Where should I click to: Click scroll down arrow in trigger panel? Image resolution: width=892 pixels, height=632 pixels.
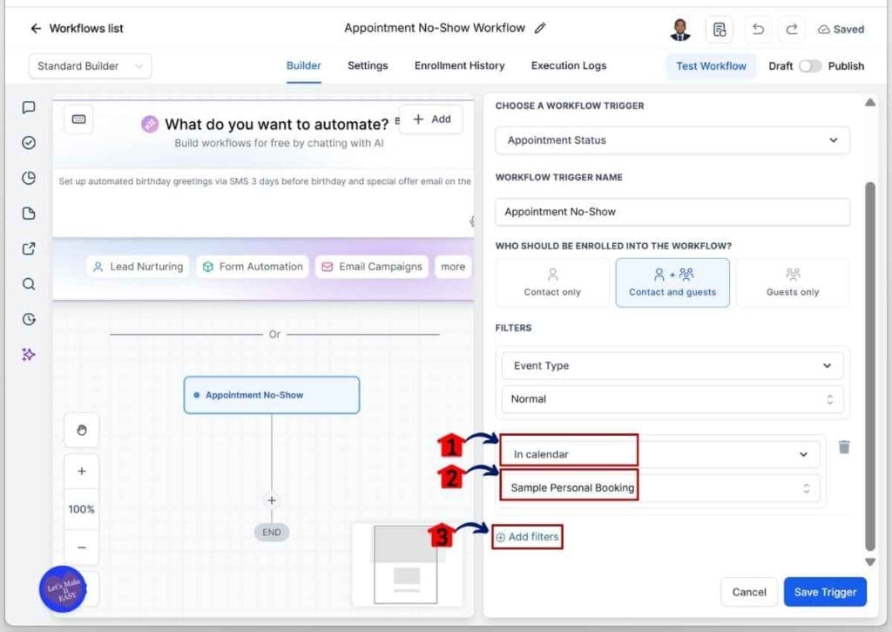(870, 562)
